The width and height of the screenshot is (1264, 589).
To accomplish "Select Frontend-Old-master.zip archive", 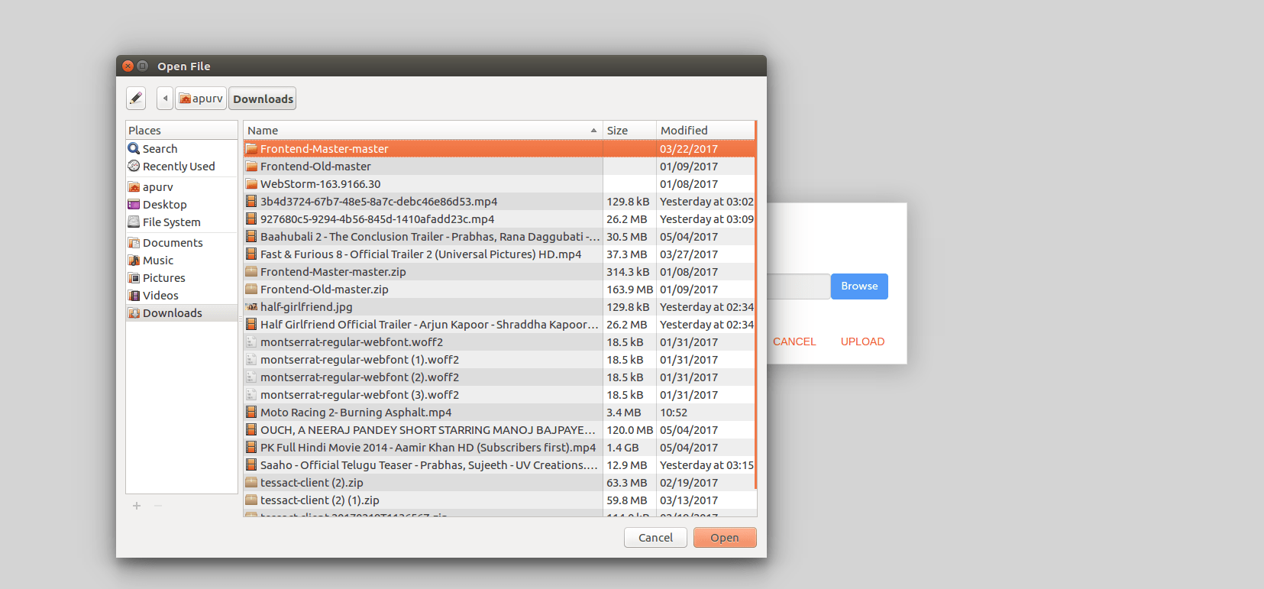I will 499,290.
